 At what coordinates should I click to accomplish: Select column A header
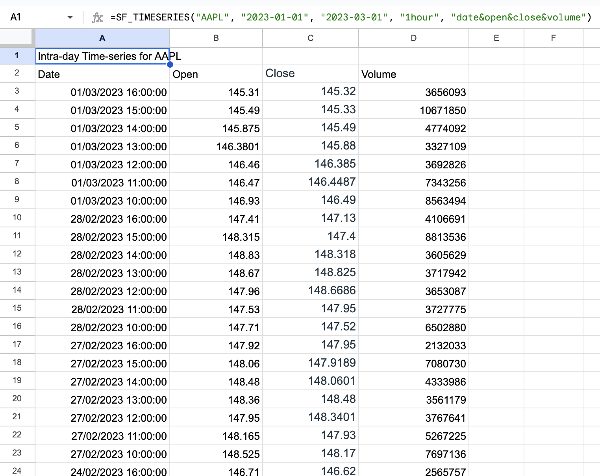(x=102, y=38)
